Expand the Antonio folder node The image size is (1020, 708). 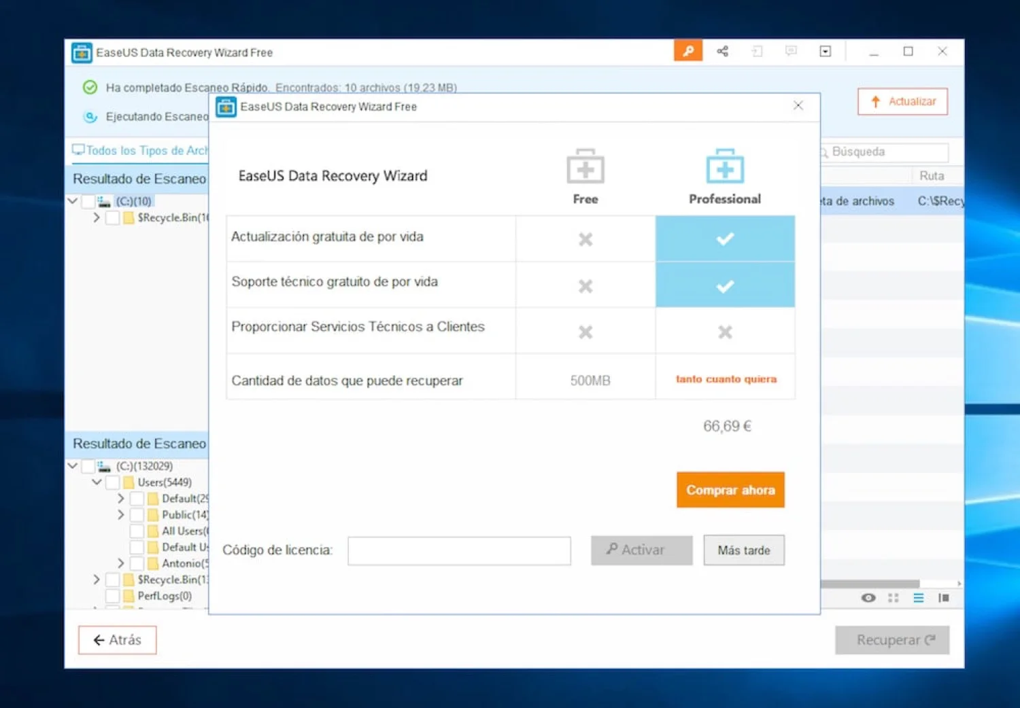tap(121, 563)
